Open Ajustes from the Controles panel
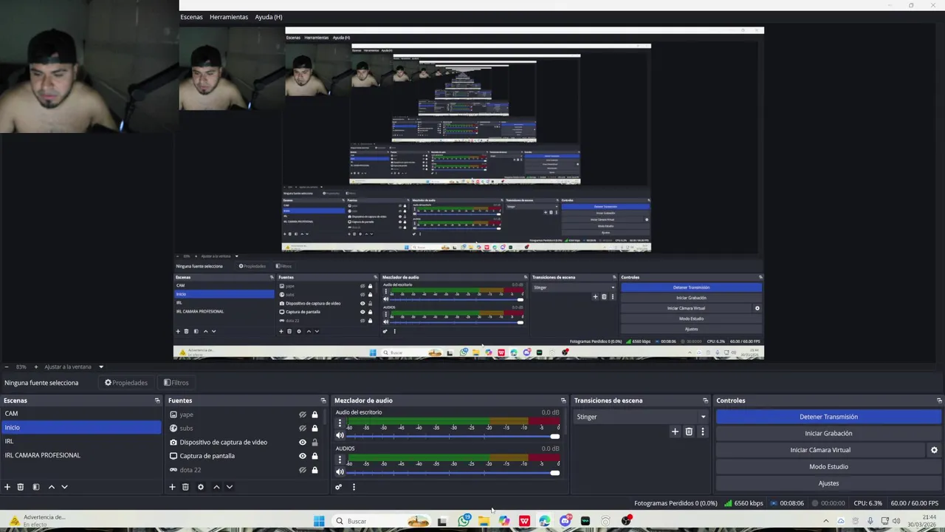Viewport: 945px width, 532px height. 828,483
